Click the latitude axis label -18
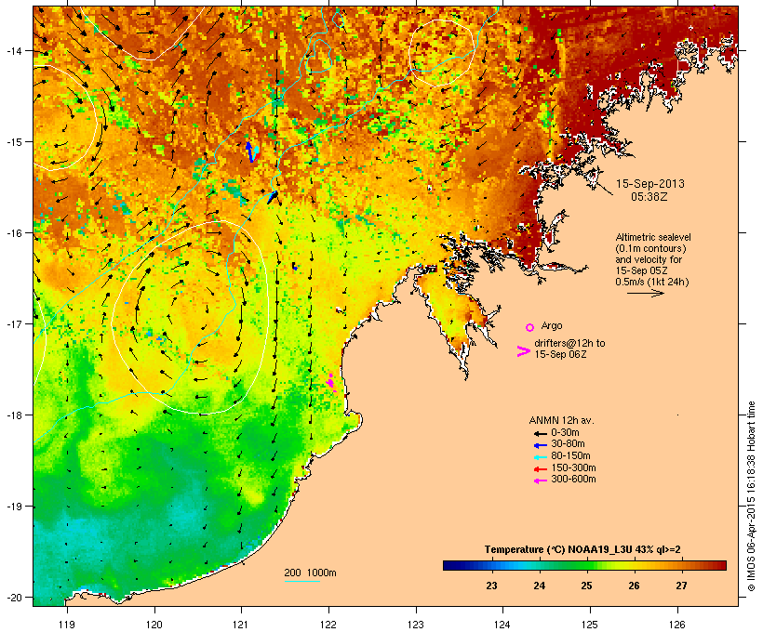This screenshot has width=763, height=632. pos(13,415)
